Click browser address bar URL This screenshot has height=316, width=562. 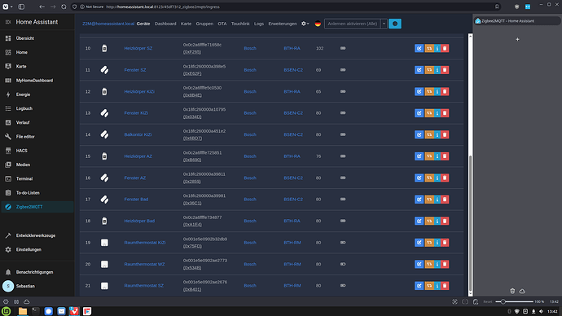click(163, 7)
